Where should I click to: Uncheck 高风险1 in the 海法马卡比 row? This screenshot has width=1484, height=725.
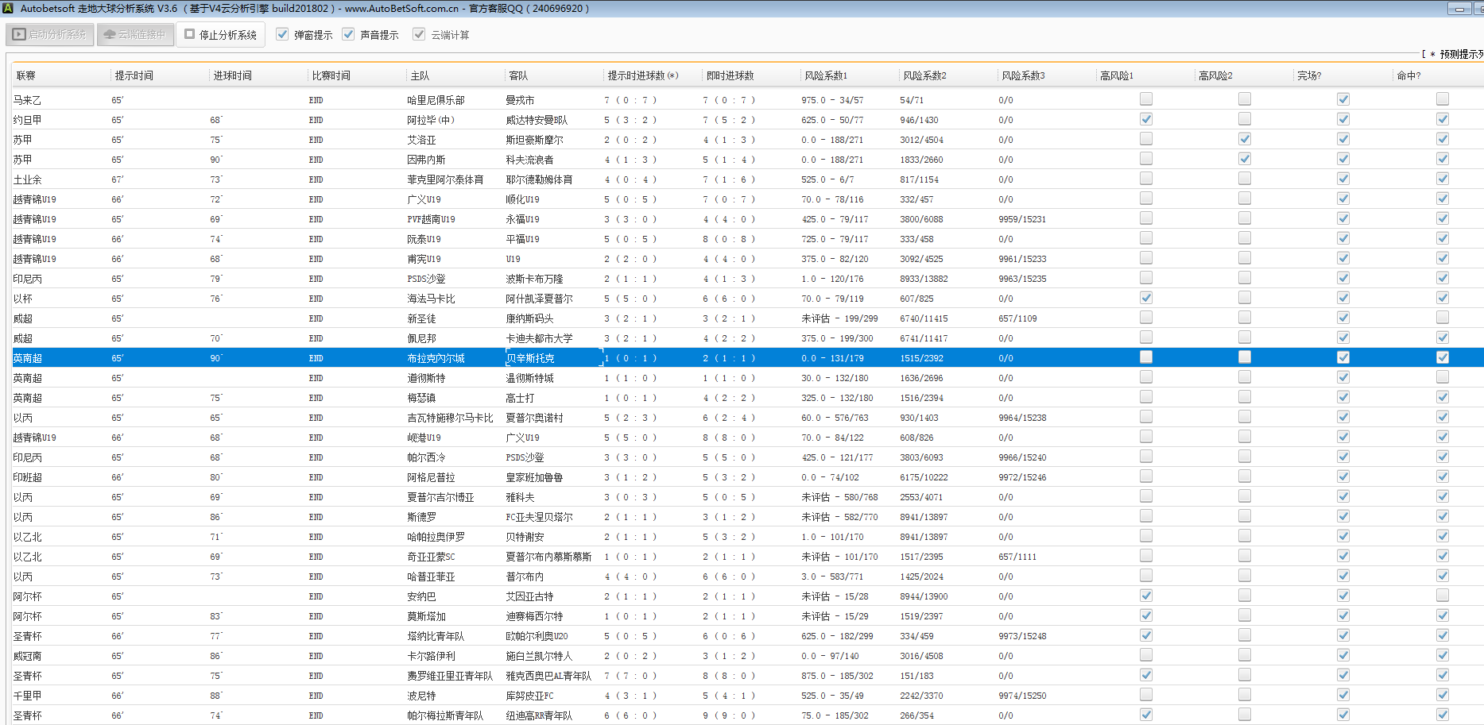1145,298
